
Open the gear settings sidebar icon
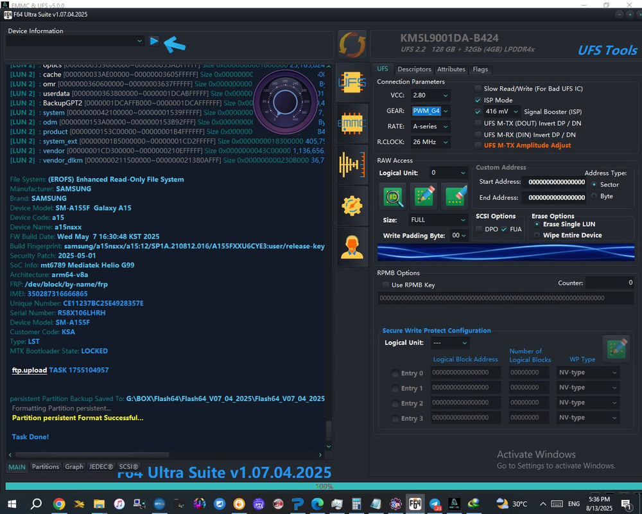point(352,206)
